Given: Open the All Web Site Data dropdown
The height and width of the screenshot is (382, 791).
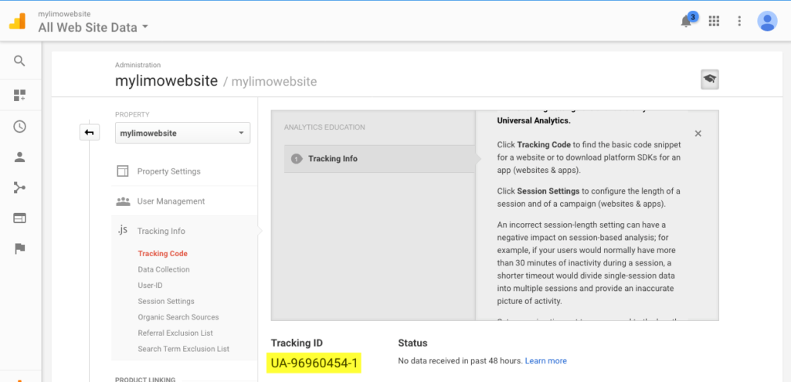Looking at the screenshot, I should pos(93,27).
